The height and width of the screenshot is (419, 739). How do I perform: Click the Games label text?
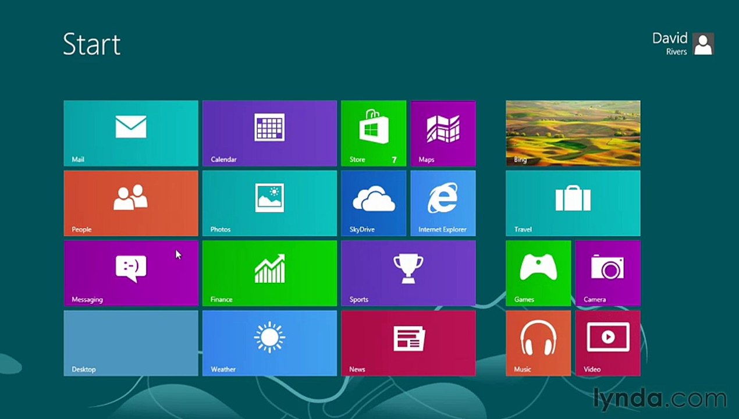[x=524, y=300]
